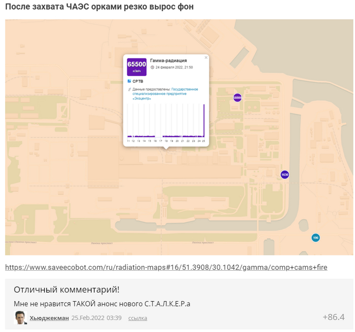Click the «Гамма-радиация» popup heading
This screenshot has height=332, width=355.
point(168,60)
